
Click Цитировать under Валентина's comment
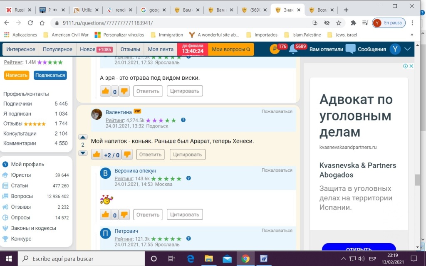coord(187,155)
